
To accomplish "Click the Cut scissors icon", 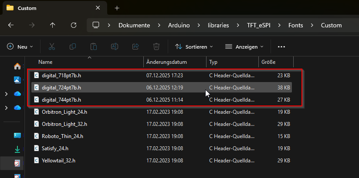I will 52,46.
